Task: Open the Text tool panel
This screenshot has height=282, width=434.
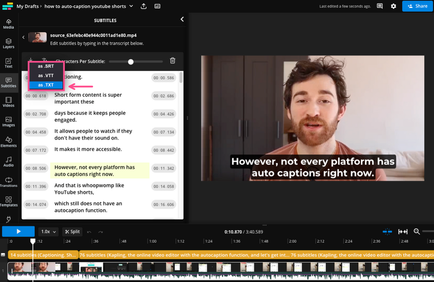Action: [8, 62]
